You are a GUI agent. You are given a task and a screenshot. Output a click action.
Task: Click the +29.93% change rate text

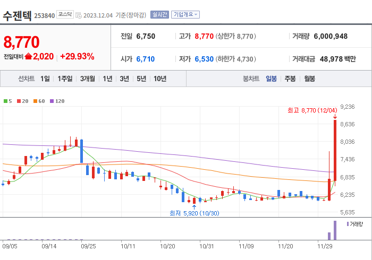point(77,56)
